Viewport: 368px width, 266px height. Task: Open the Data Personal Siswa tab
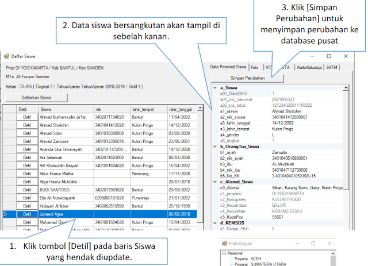(228, 67)
